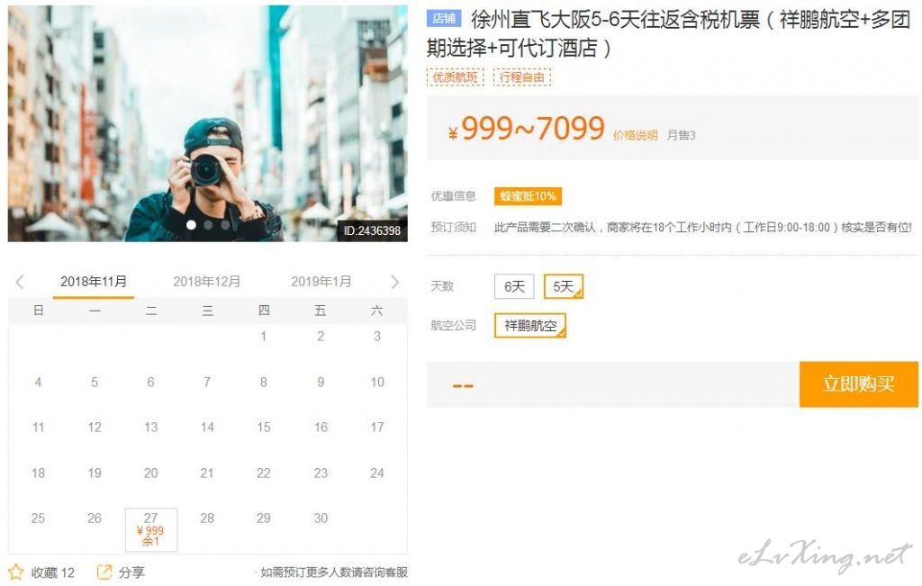
Task: Click the star favorite icon
Action: (16, 572)
